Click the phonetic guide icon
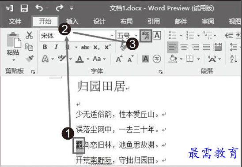Image resolution: width=242 pixels, height=167 pixels. point(146,36)
